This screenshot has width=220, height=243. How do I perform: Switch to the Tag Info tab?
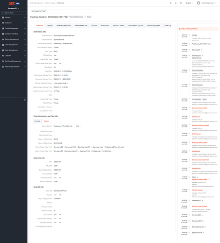(x=50, y=26)
